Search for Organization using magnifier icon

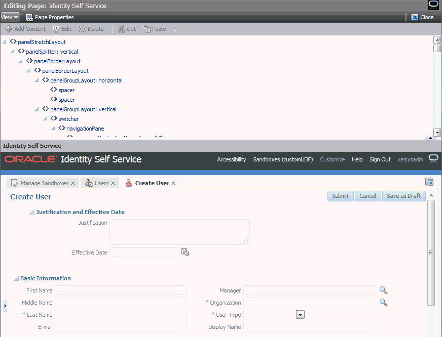[x=383, y=303]
